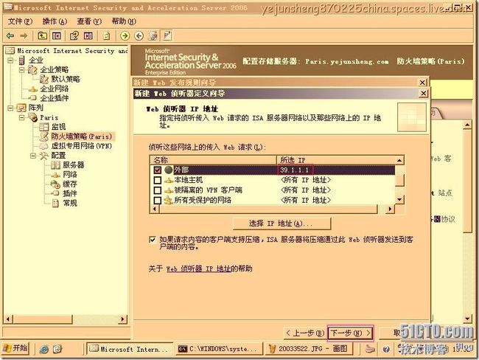This screenshot has height=360, width=479.
Task: Check the 被隔离的 VPN 客户端 checkbox
Action: pos(158,190)
